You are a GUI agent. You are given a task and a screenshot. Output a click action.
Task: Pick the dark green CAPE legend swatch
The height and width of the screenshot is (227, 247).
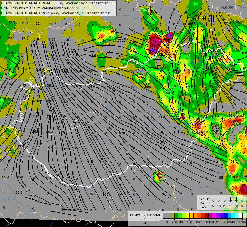[x=176, y=216]
